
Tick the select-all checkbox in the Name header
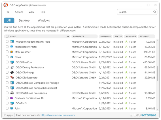7,36
